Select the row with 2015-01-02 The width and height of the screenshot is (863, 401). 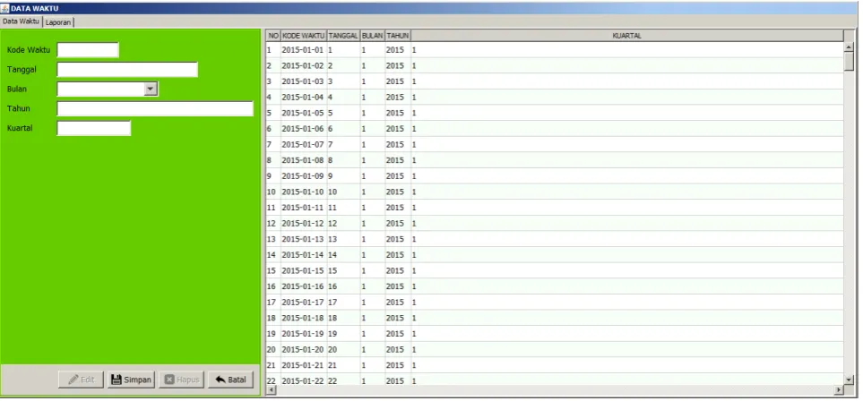click(554, 65)
